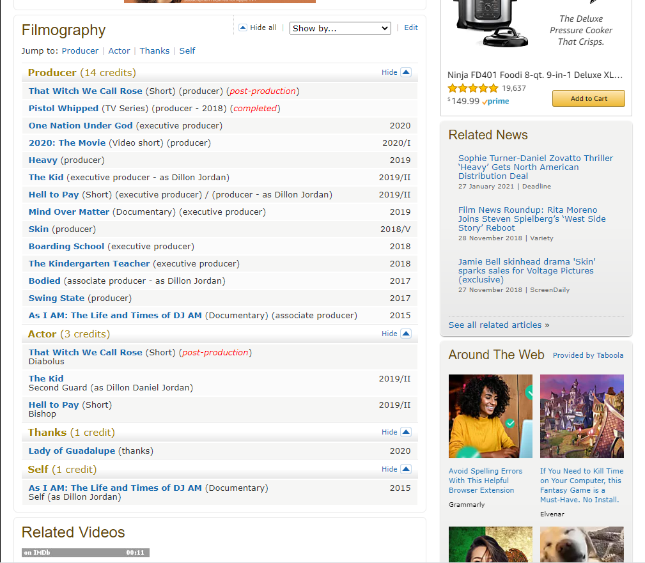Click the on IMDb related video bar
Screen dimensions: 645x563
coord(86,553)
